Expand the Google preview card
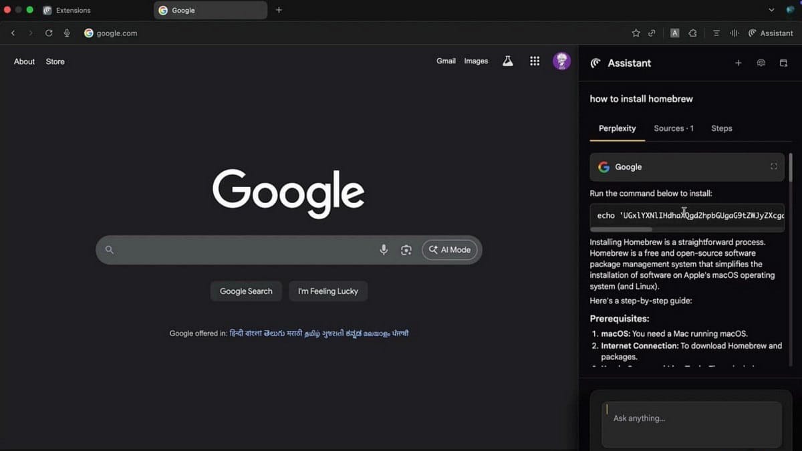The height and width of the screenshot is (451, 802). click(x=773, y=166)
